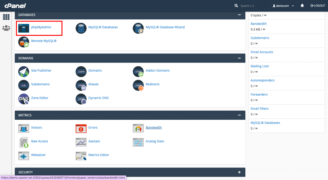Image resolution: width=328 pixels, height=180 pixels.
Task: Open the Remote MySQL® link
Action: pos(44,41)
